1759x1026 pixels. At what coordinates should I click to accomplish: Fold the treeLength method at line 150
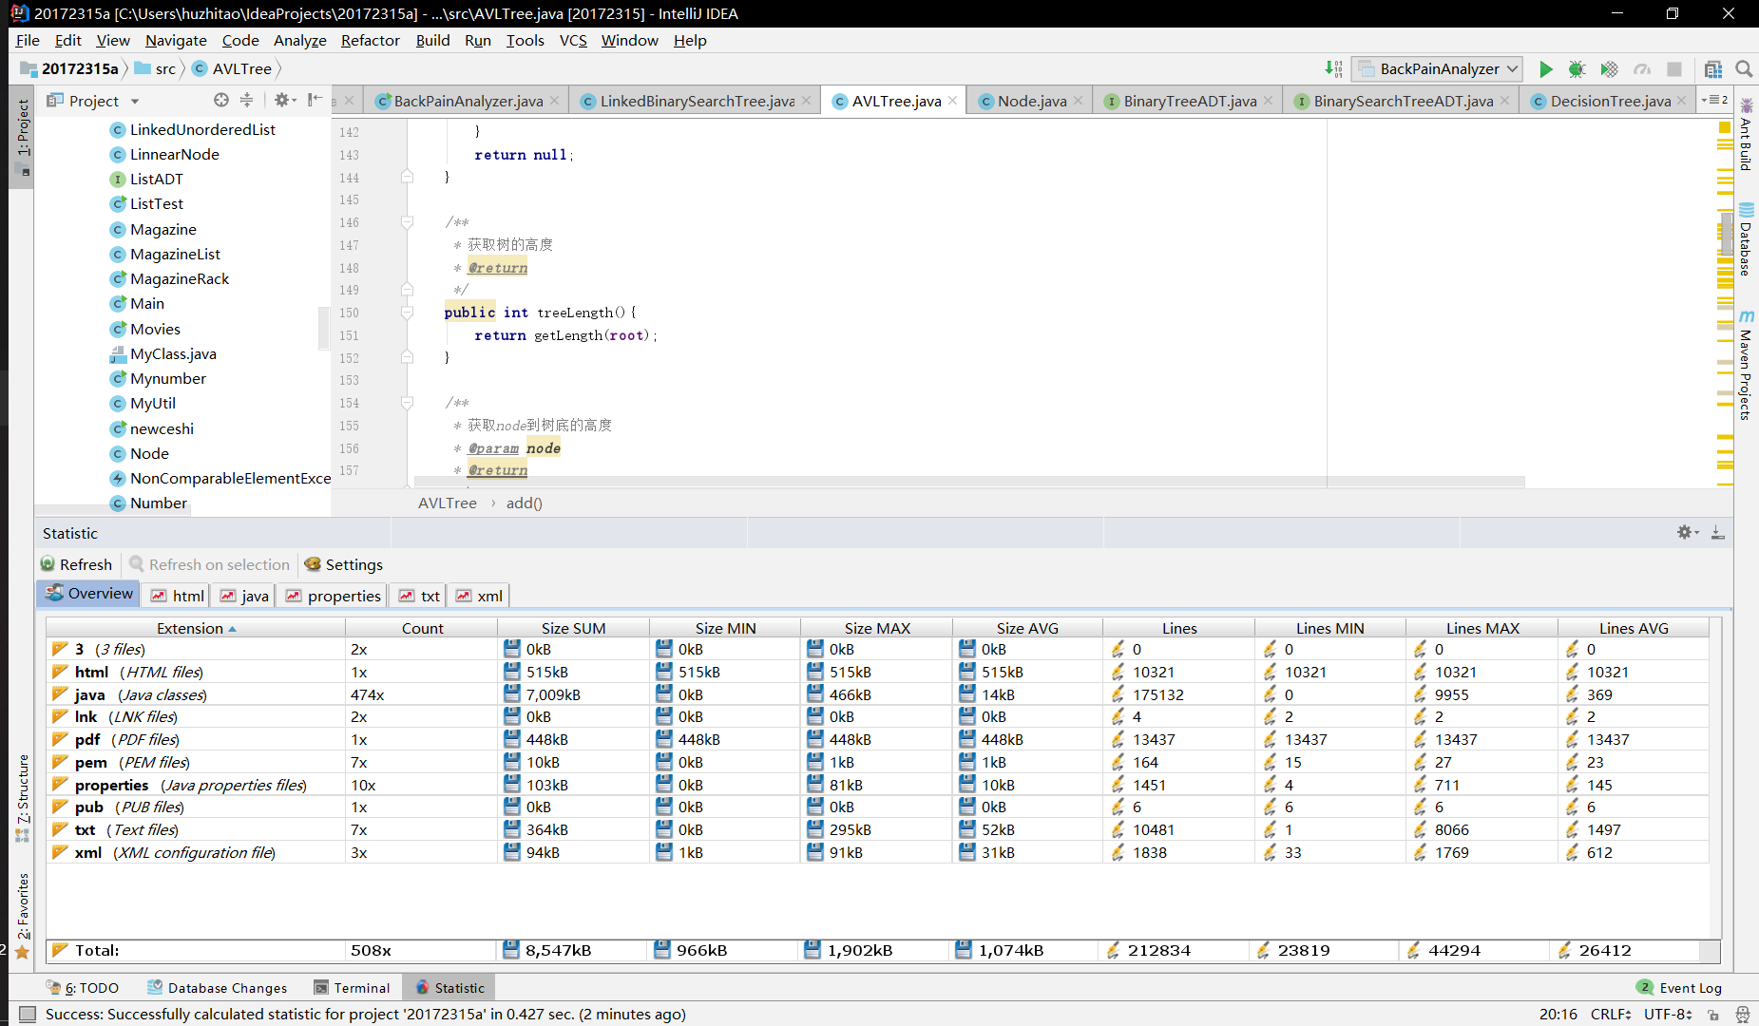coord(407,313)
